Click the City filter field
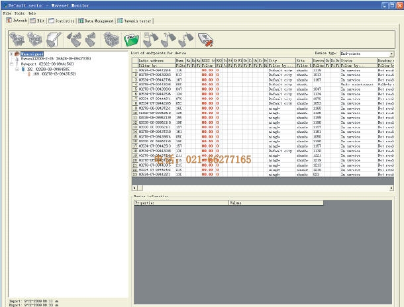This screenshot has height=307, width=404. click(281, 66)
